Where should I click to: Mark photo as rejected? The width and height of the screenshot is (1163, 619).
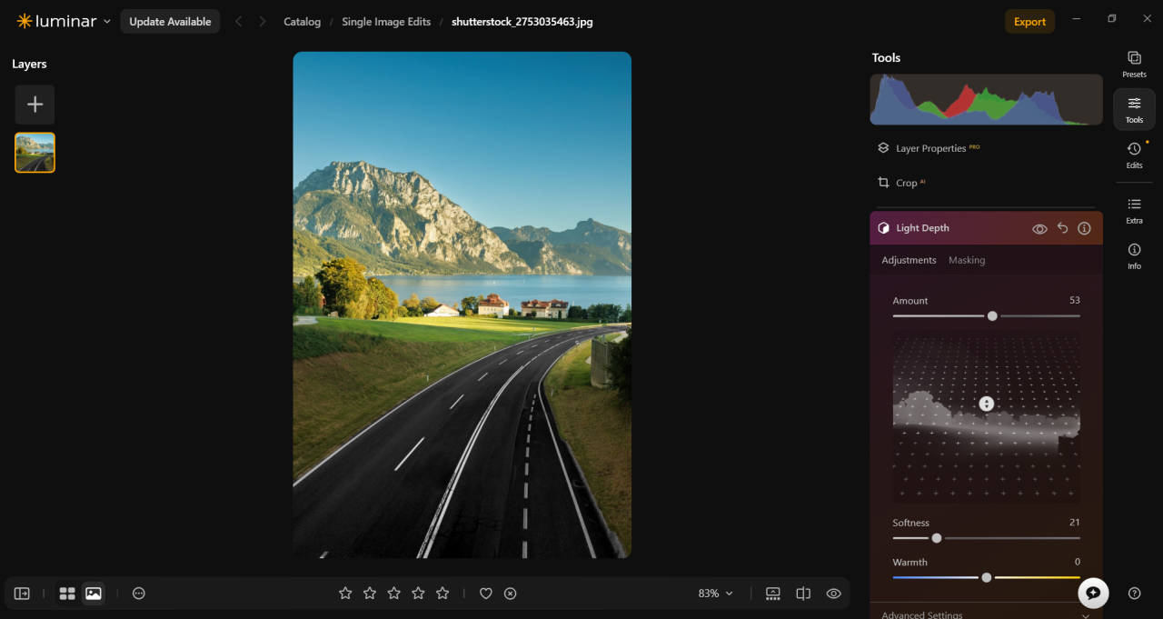[x=511, y=594]
